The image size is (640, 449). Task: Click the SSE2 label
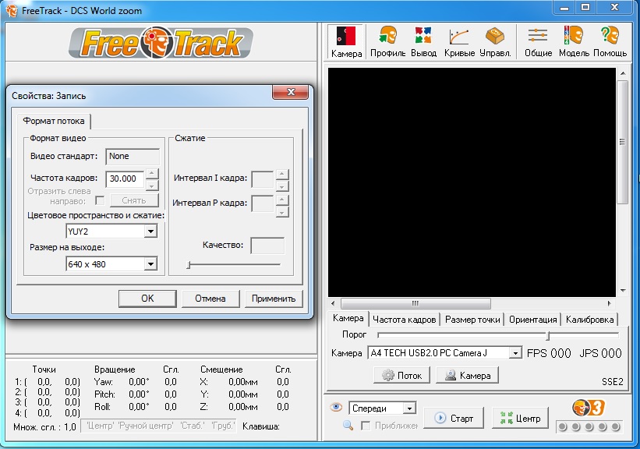pos(612,382)
